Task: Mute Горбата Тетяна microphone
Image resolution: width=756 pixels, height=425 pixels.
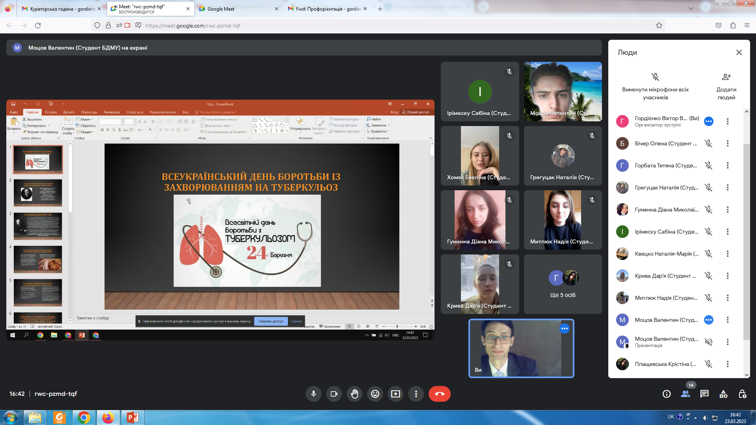Action: coord(708,165)
